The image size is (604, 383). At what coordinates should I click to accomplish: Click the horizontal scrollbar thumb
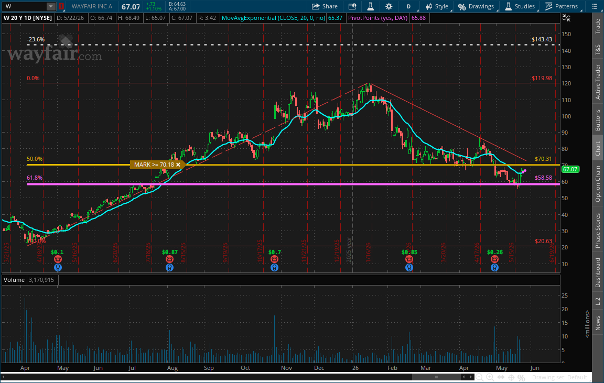tap(436, 377)
